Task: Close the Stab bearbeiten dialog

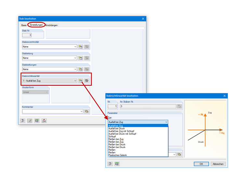Action: point(143,19)
